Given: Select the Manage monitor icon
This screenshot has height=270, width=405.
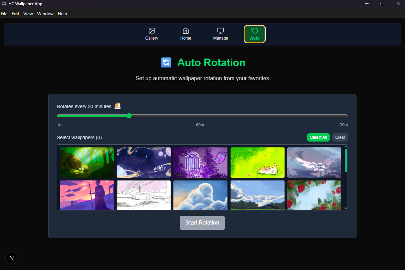Looking at the screenshot, I should click(x=220, y=30).
